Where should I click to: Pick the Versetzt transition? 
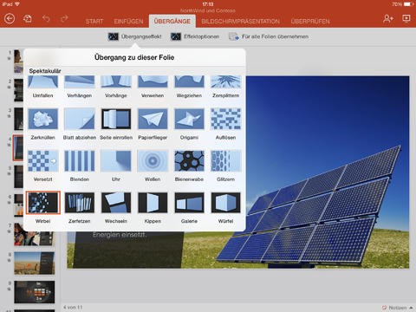42,166
